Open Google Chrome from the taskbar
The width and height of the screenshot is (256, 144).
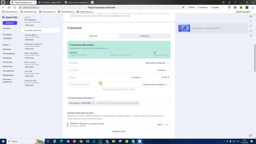click(x=81, y=141)
